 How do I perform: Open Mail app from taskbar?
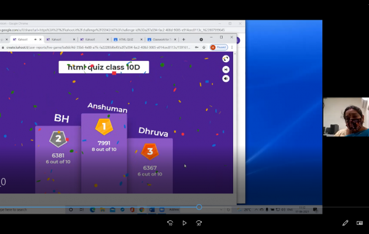(113, 210)
